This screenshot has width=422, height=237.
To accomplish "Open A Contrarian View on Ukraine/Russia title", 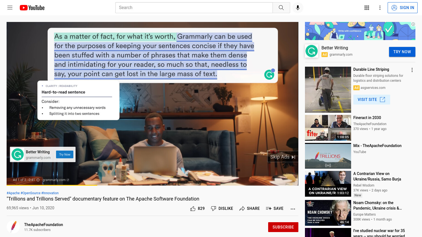I will coord(377,176).
